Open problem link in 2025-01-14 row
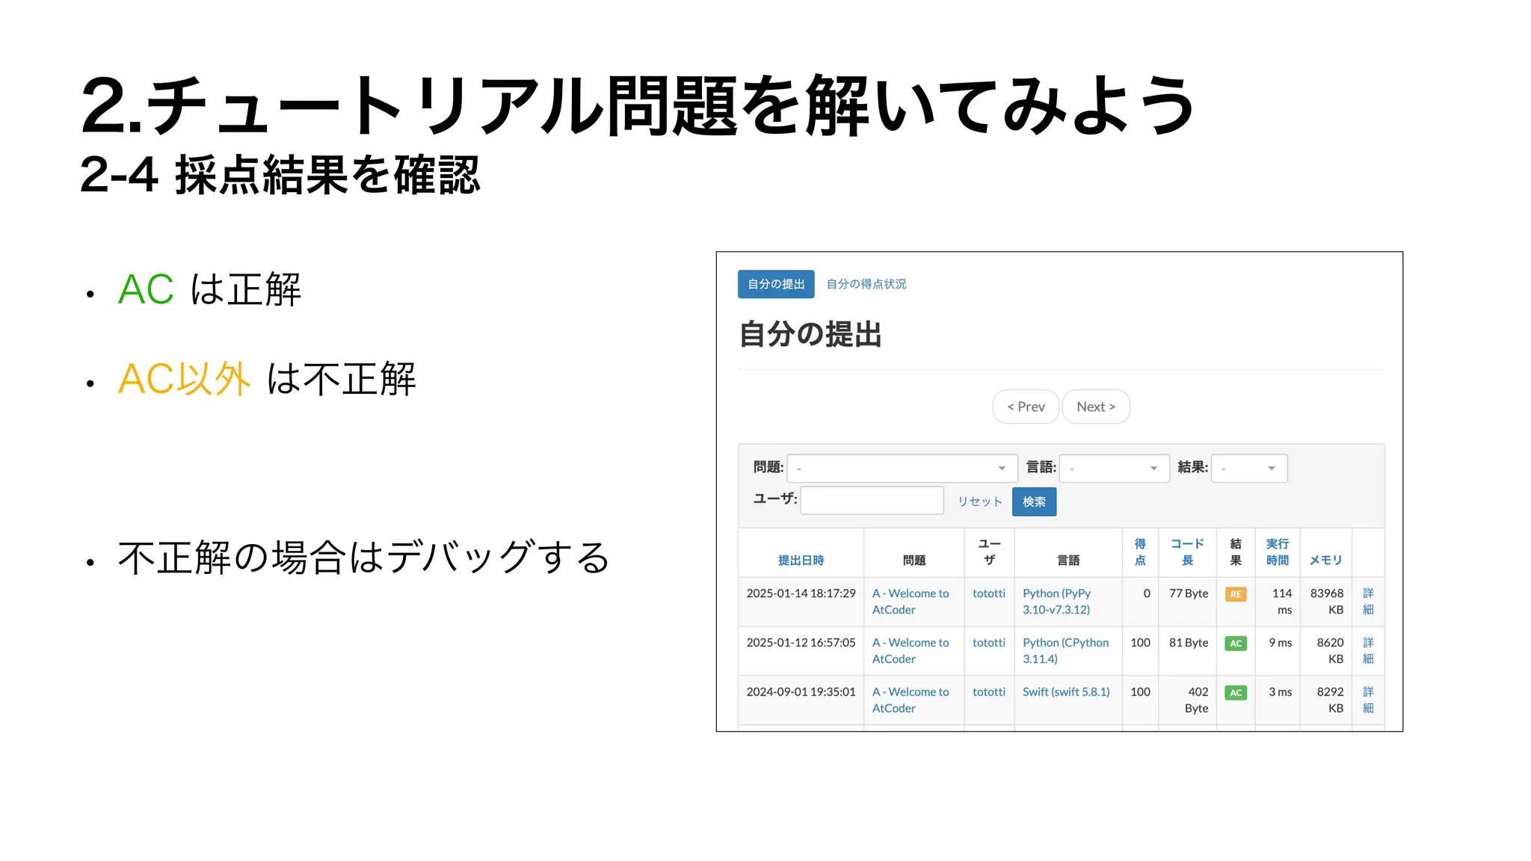The width and height of the screenshot is (1531, 861). tap(911, 601)
